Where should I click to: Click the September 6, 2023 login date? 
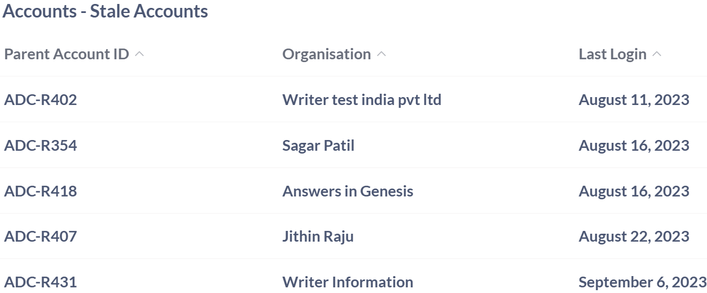click(x=642, y=282)
